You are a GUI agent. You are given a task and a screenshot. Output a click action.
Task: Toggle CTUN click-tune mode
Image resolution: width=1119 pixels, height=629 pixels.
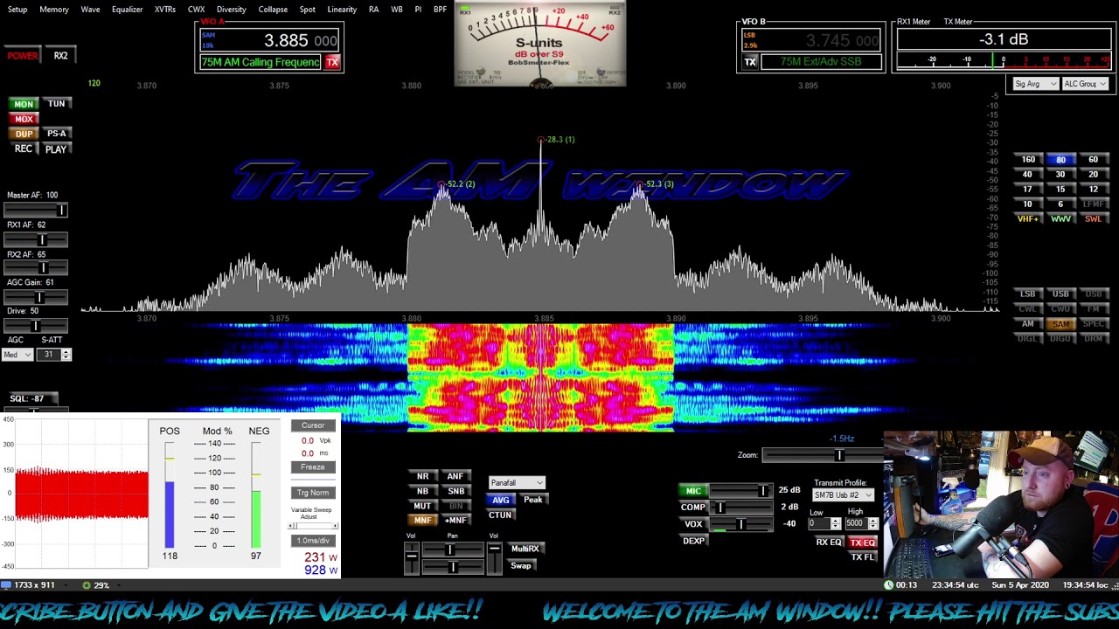[500, 515]
